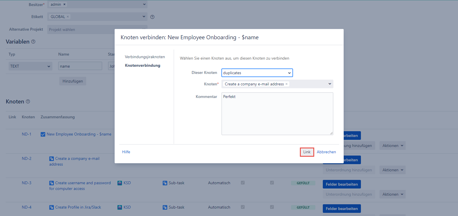Click the Sub-task icon in ND-4 row
This screenshot has height=216, width=458.
(x=165, y=207)
